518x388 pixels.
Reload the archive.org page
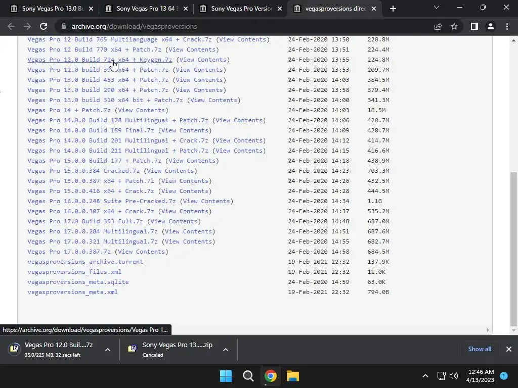tap(44, 26)
